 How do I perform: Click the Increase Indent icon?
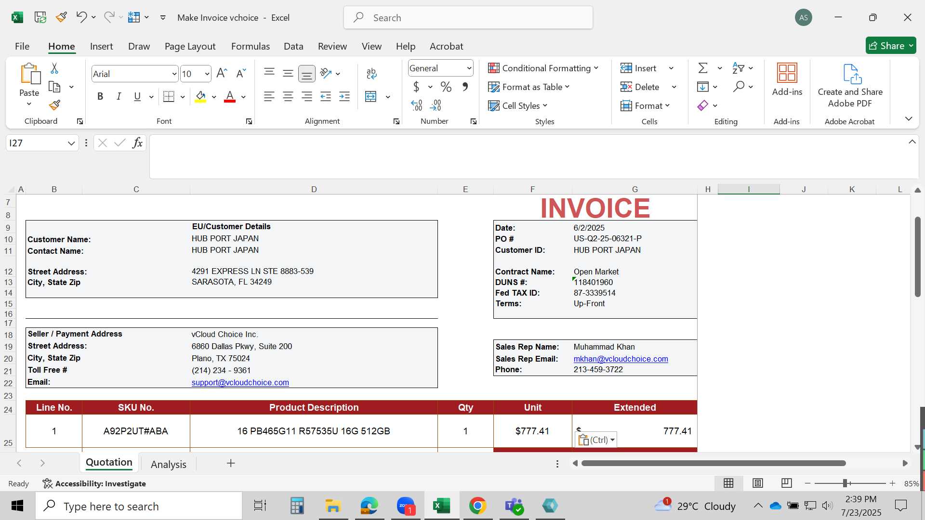(x=344, y=97)
